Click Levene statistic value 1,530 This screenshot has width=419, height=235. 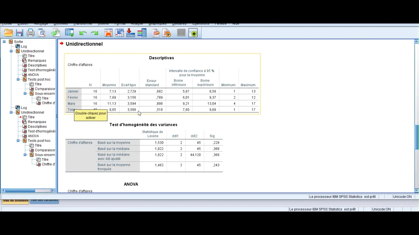159,143
